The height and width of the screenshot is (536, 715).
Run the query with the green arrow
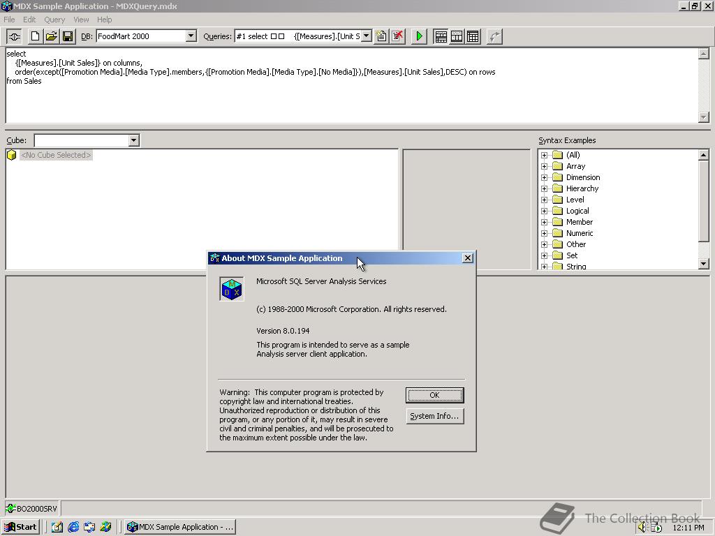[419, 36]
